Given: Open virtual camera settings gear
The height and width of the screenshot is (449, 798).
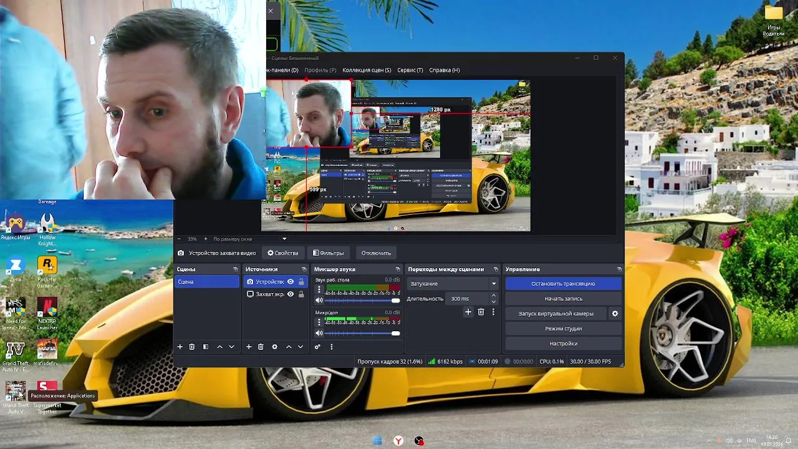Looking at the screenshot, I should pyautogui.click(x=615, y=314).
